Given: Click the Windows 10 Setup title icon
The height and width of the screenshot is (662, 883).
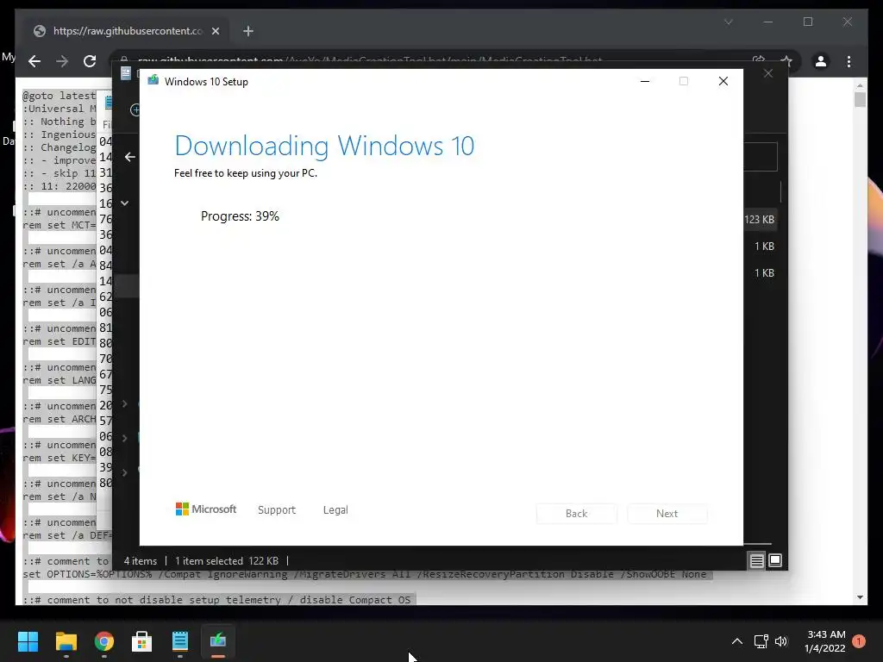Looking at the screenshot, I should (x=153, y=80).
